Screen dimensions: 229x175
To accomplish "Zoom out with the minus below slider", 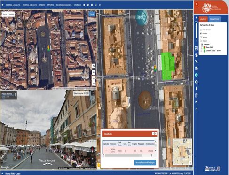I will pyautogui.click(x=196, y=41).
